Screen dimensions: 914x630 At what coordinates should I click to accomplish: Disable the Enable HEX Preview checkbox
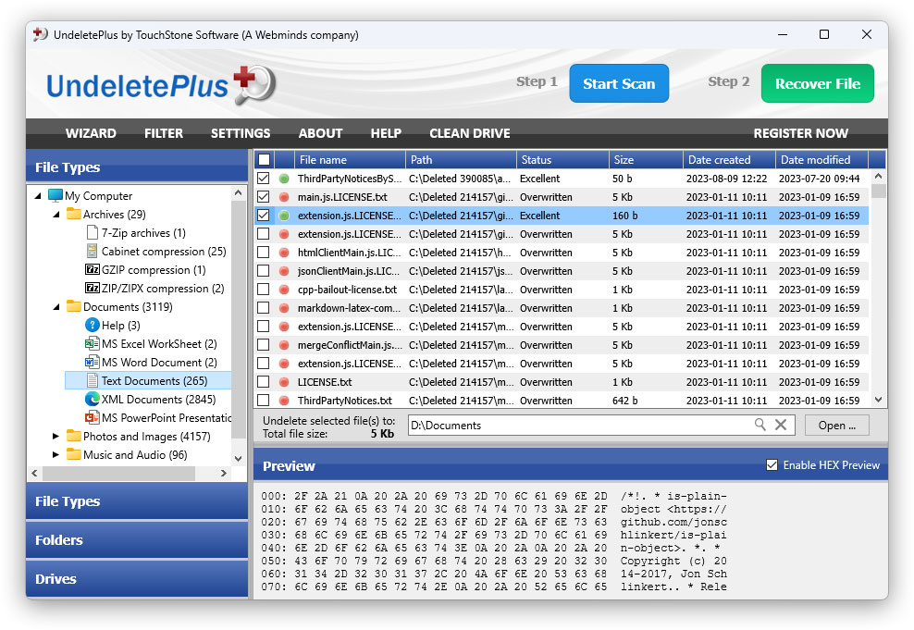point(772,465)
